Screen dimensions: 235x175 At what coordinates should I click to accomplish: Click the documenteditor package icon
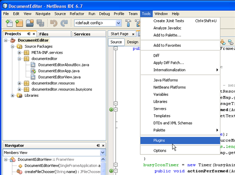tap(26, 59)
